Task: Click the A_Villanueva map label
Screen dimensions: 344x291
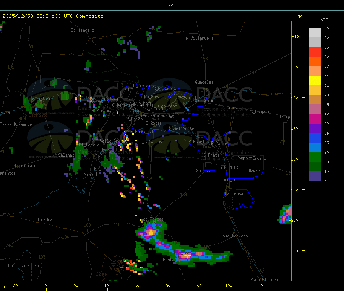Action: 200,38
